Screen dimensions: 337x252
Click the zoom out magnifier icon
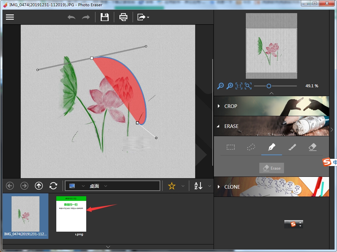[220, 86]
